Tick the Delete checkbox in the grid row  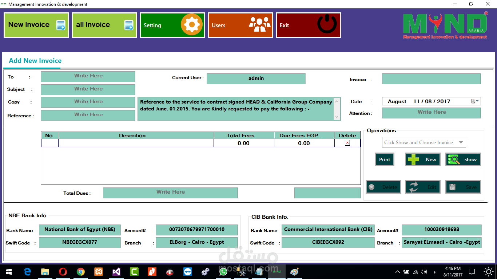point(347,143)
